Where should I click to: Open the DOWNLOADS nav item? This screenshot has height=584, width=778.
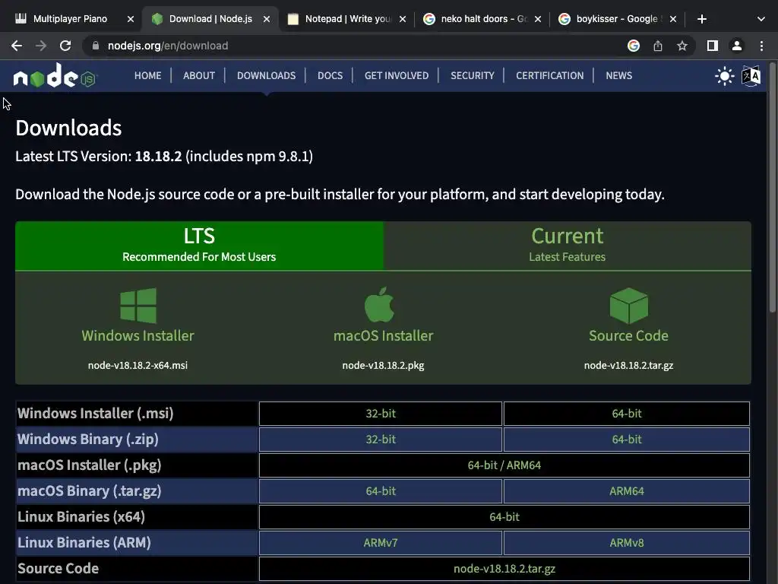pos(267,75)
